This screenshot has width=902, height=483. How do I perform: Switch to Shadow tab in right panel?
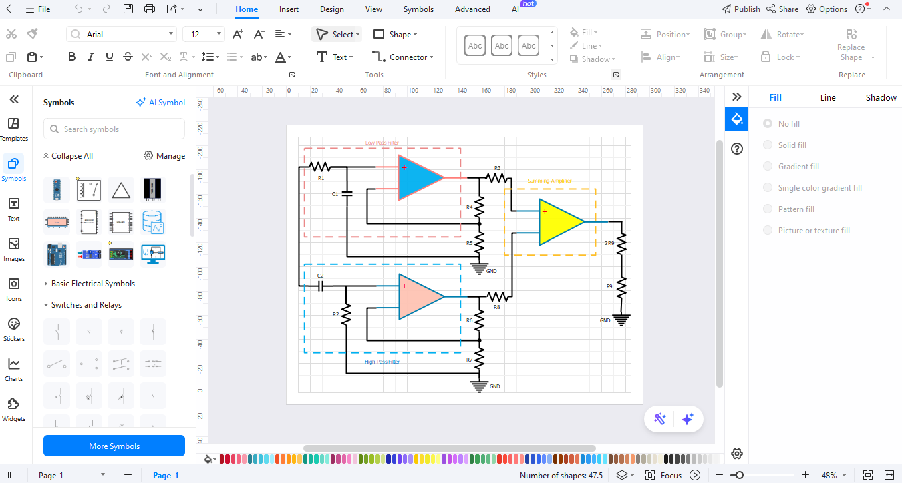pyautogui.click(x=881, y=97)
